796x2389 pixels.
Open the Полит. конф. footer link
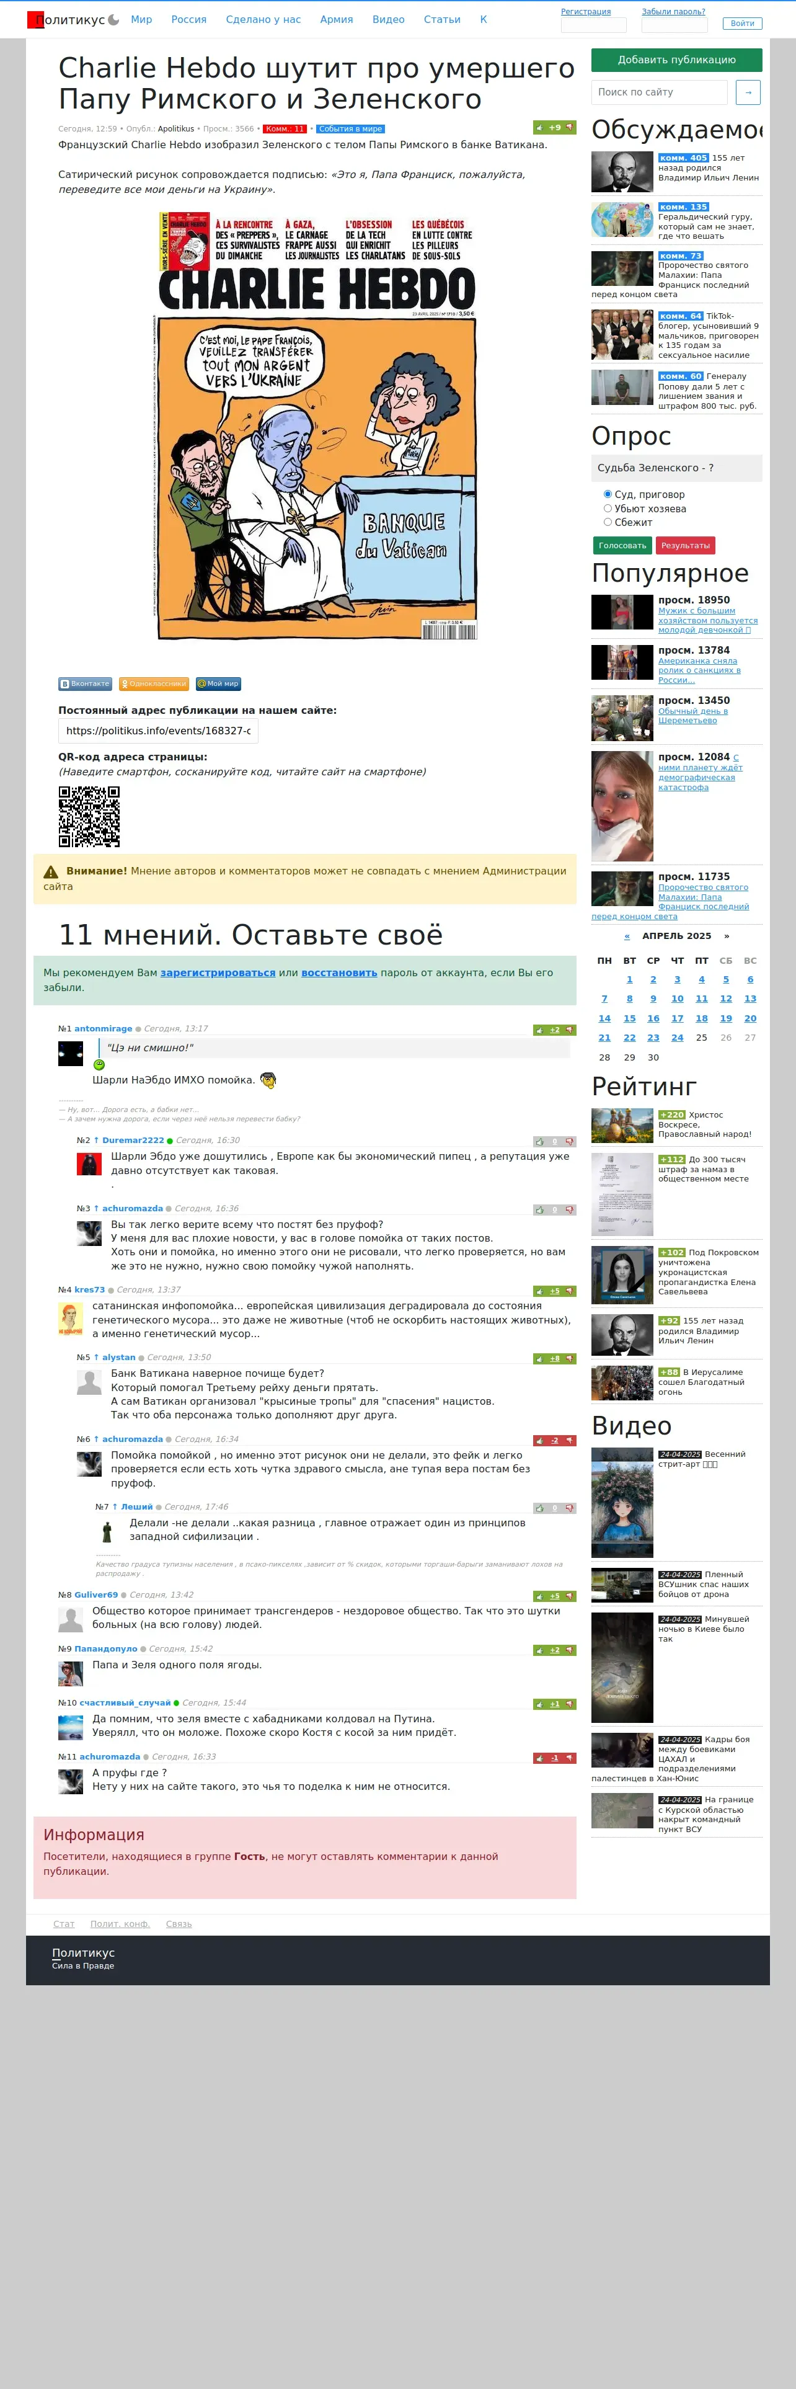tap(120, 1924)
